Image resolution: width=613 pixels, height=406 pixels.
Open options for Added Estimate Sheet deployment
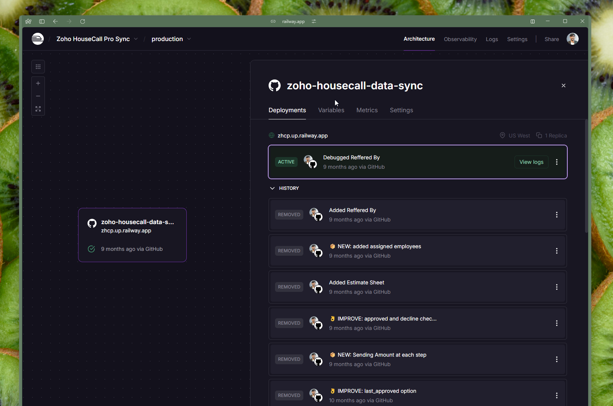[557, 287]
